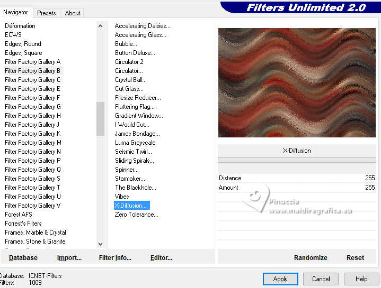
Task: Choose Zero Tolerance filter
Action: point(136,215)
